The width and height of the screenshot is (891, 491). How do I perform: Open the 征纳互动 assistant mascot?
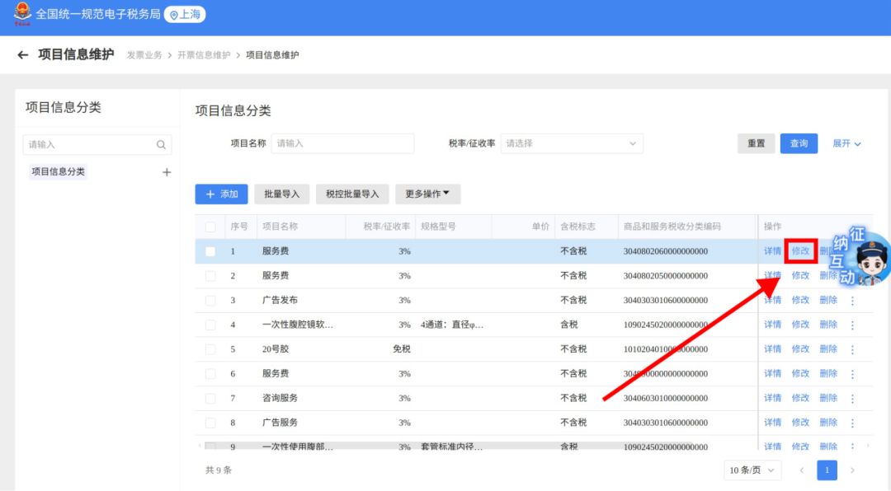[x=860, y=256]
